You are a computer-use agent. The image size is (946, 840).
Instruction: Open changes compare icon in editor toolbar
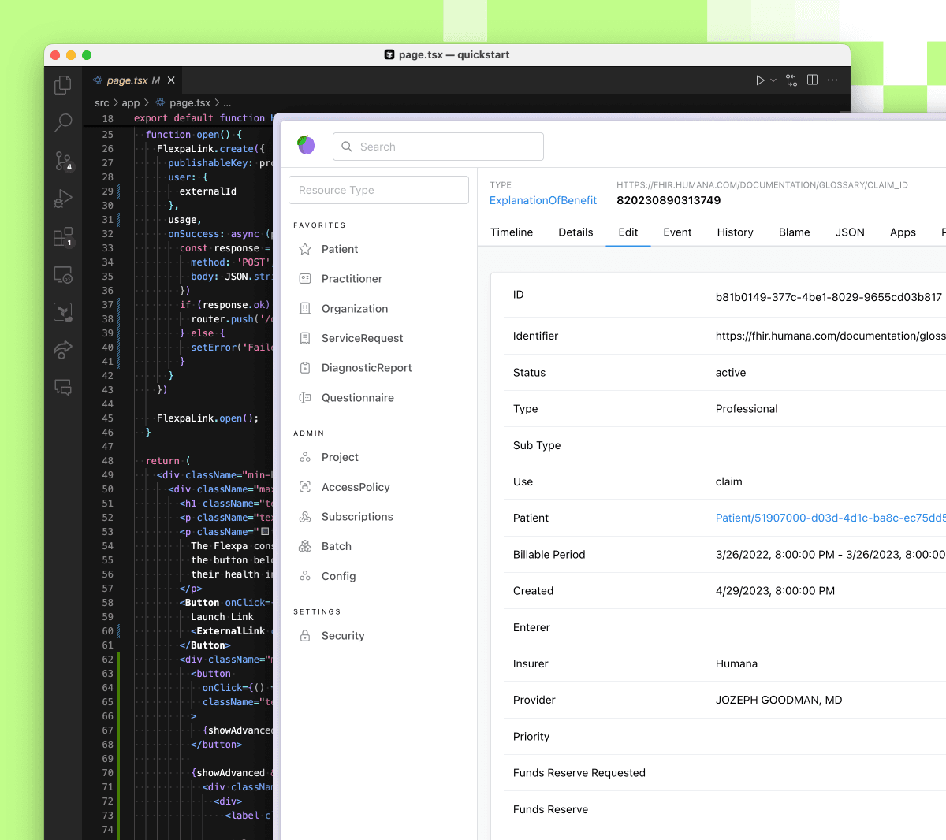click(791, 80)
